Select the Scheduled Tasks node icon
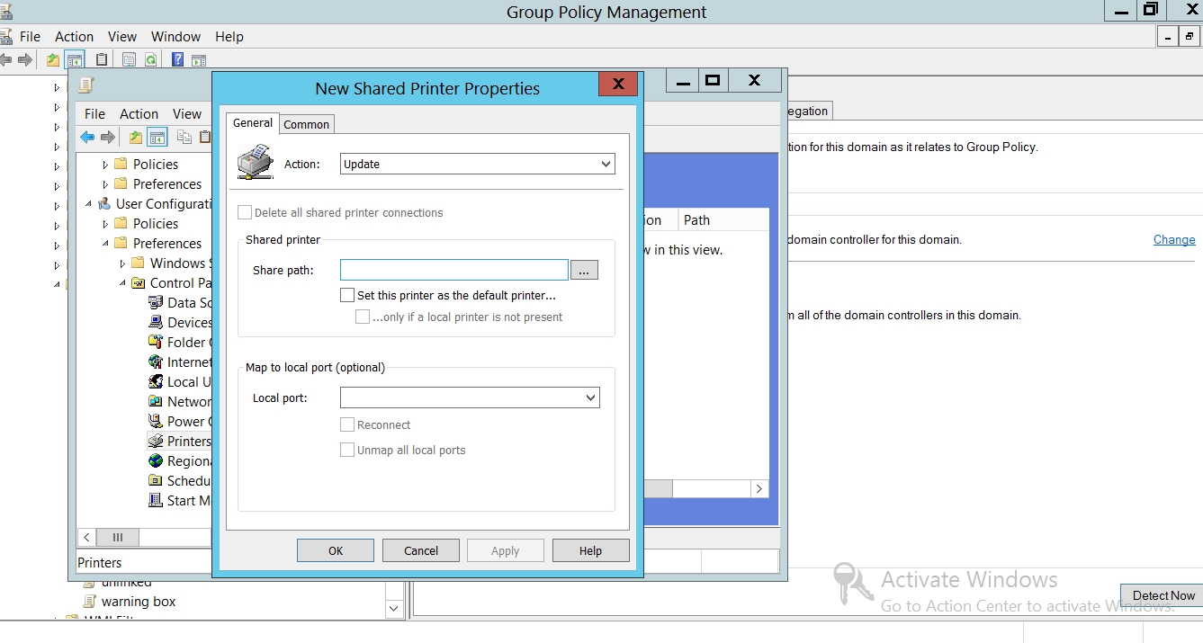 156,480
